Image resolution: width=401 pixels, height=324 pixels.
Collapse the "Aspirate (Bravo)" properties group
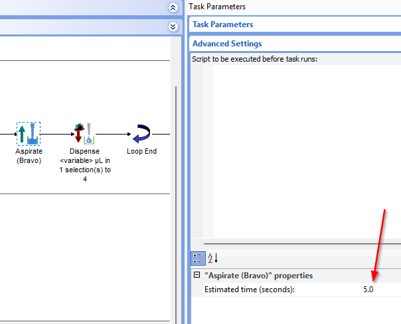point(197,276)
